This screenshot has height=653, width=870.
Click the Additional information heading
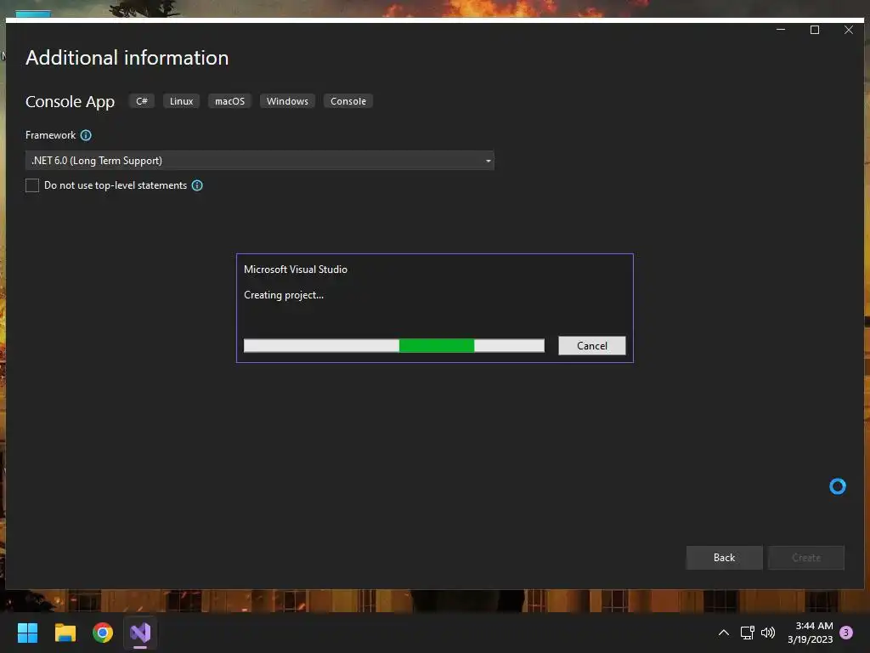[127, 58]
